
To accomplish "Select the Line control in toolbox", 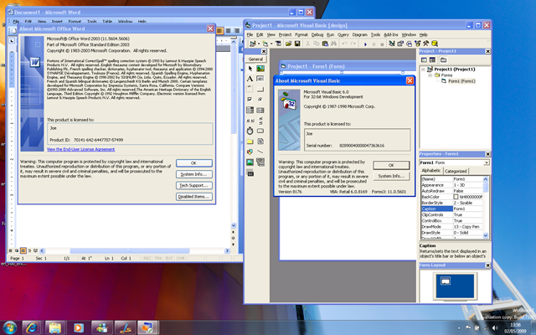I will pyautogui.click(x=260, y=152).
